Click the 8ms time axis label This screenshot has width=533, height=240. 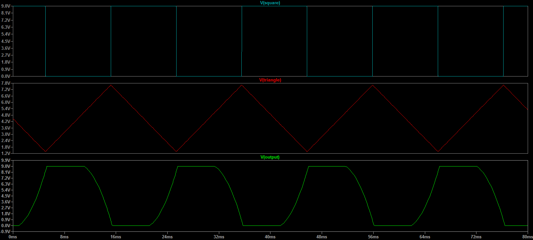(64, 237)
